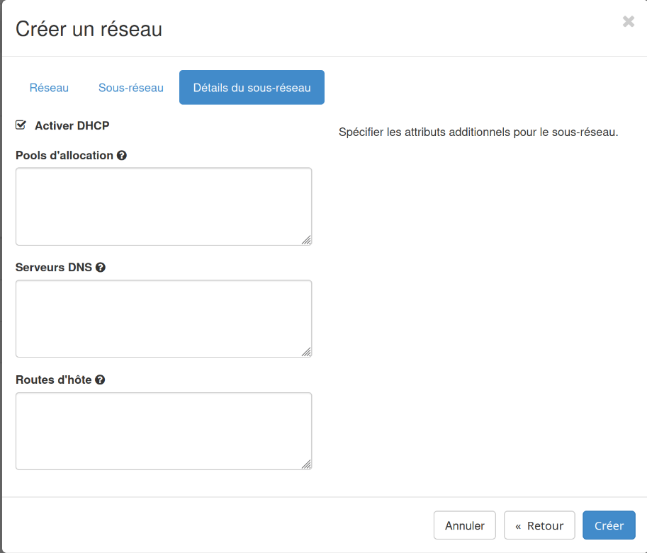Click resize grip on Serveurs DNS text area

pos(306,352)
